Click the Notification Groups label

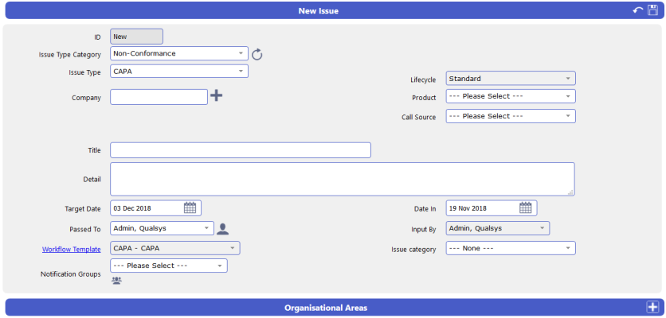[71, 274]
